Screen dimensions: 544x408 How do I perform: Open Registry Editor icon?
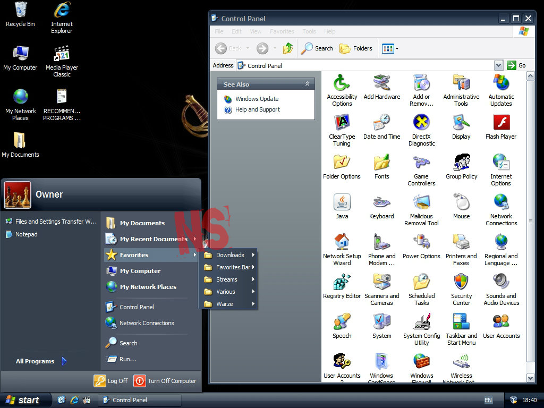[x=342, y=286]
